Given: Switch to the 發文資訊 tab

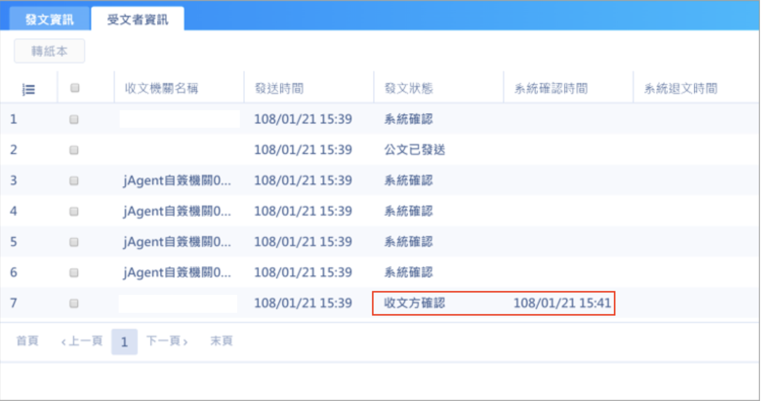Looking at the screenshot, I should 49,20.
